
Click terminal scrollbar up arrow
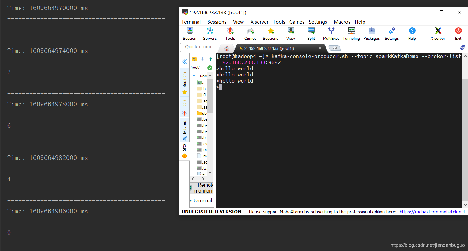coord(465,56)
